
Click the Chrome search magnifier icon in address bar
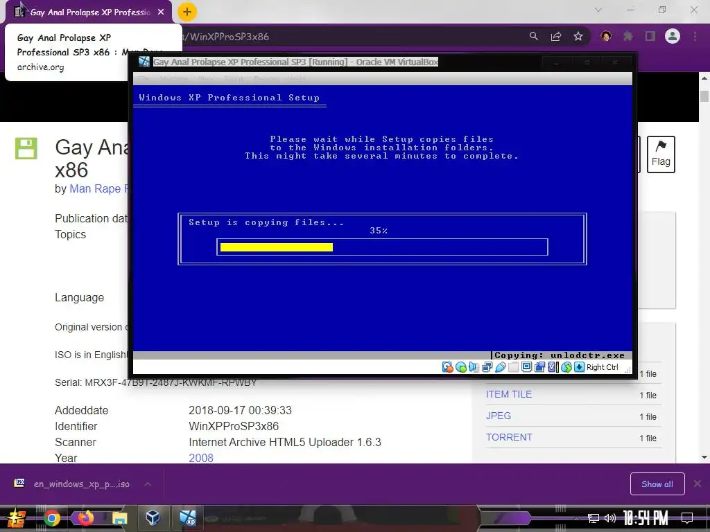tap(534, 36)
